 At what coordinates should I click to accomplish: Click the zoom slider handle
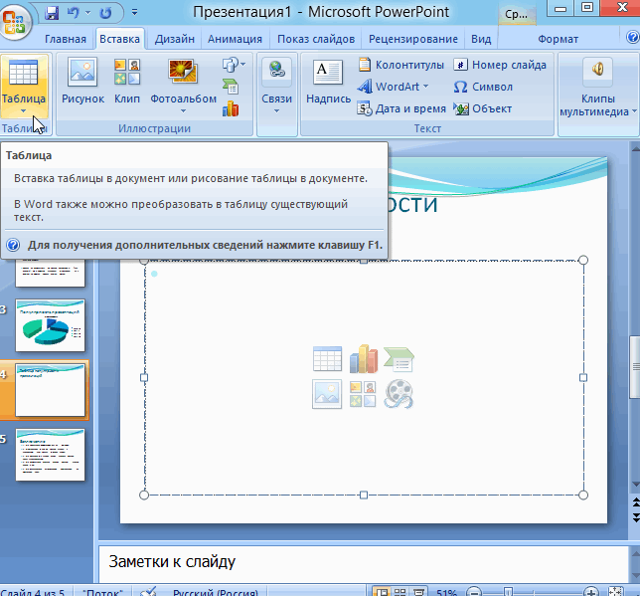pos(508,591)
